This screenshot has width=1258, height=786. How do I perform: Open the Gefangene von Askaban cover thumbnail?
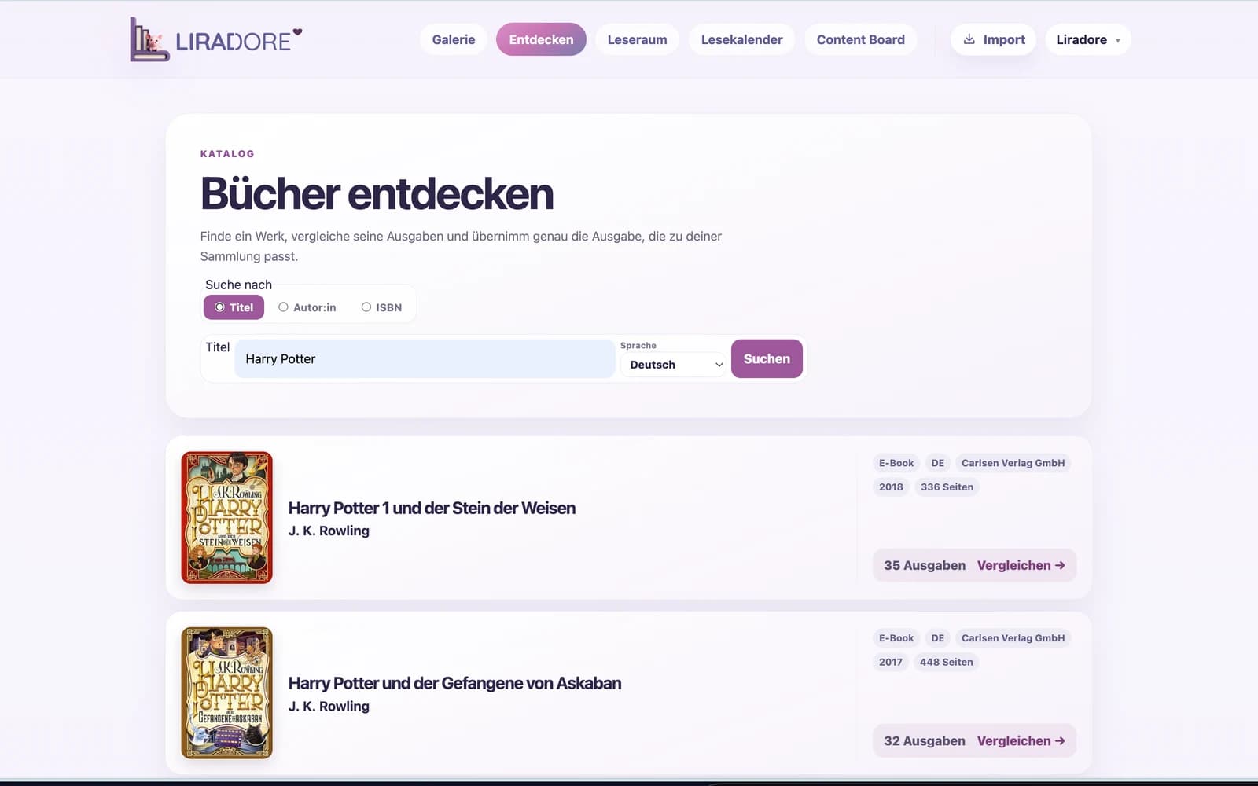(x=226, y=692)
